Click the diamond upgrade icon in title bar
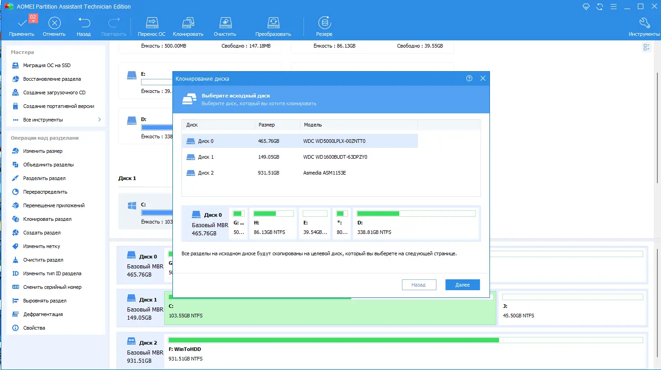The image size is (661, 370). (x=586, y=7)
